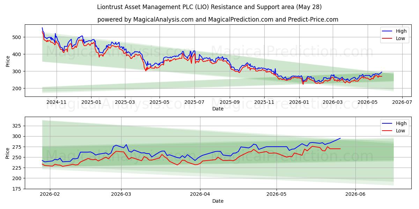The height and width of the screenshot is (209, 419).
Task: Click the '2026-03' tick label in bottom chart
Action: [121, 195]
